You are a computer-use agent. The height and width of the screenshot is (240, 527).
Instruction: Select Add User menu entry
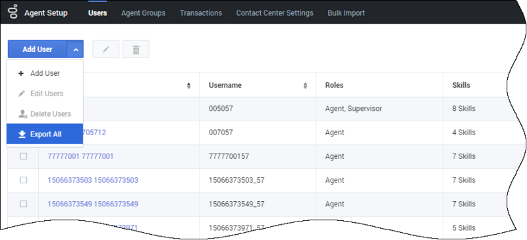(45, 73)
